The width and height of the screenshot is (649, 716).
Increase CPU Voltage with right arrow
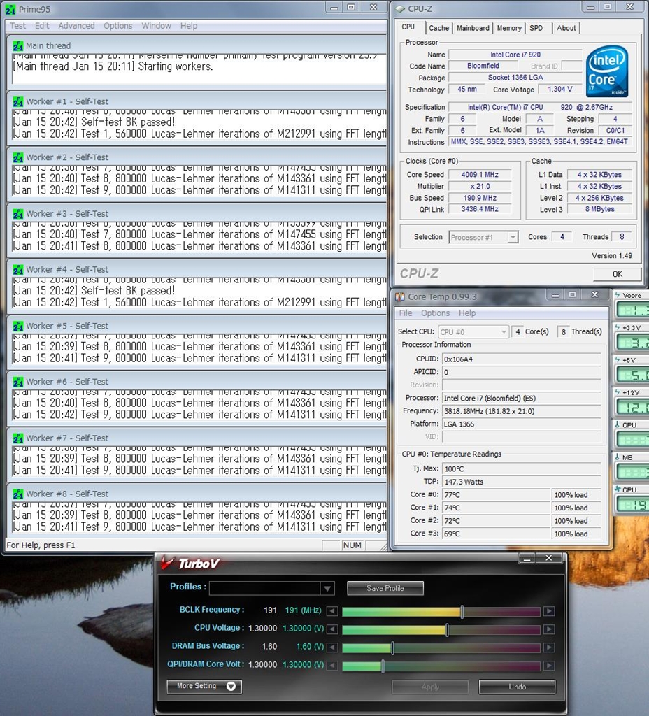pos(549,629)
